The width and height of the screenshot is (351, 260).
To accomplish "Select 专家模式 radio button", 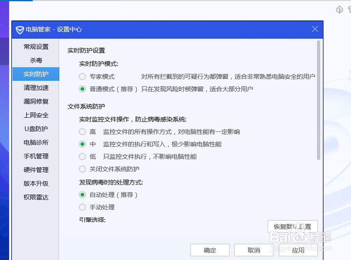I will click(83, 77).
